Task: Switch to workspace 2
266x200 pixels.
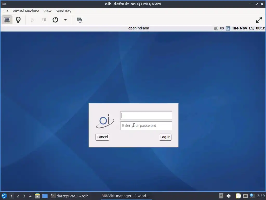Action: point(18,196)
